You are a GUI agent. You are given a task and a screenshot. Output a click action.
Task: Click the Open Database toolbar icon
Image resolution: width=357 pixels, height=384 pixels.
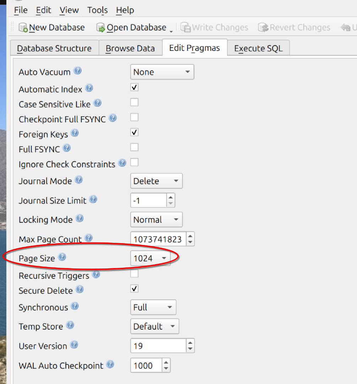(101, 27)
